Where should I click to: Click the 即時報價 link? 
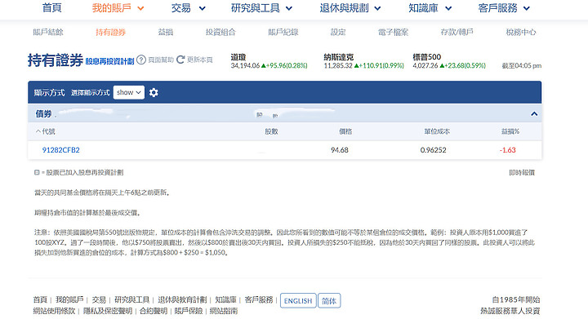(x=522, y=173)
